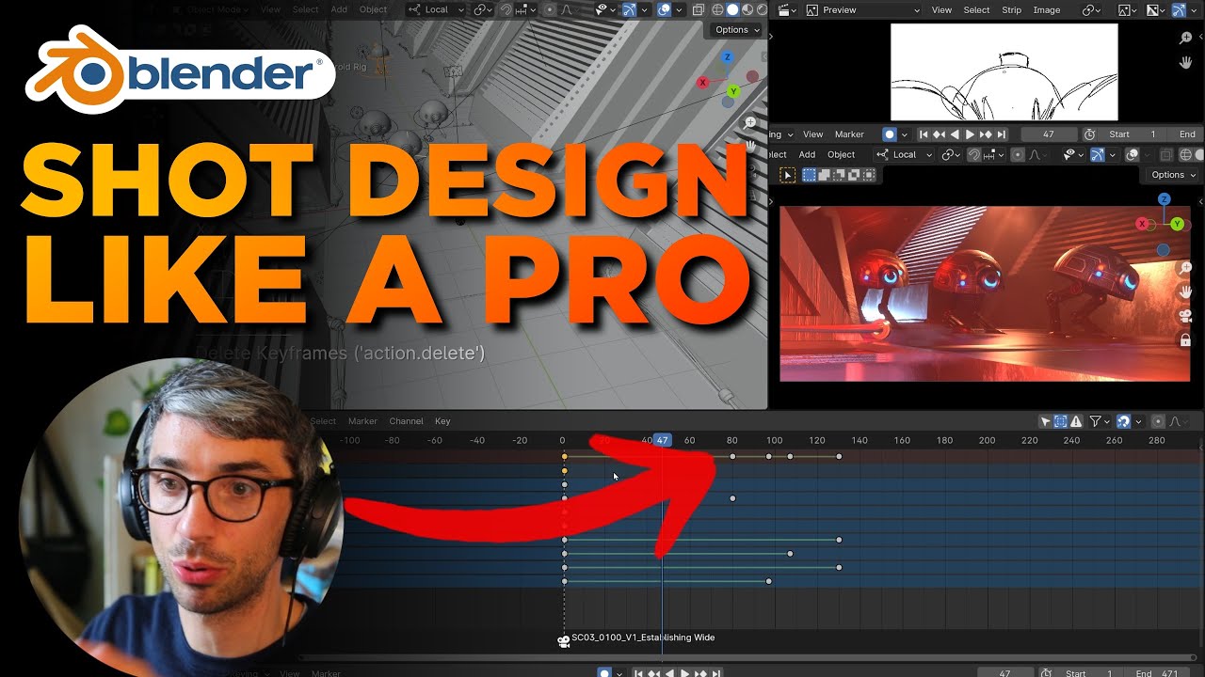Open the Key menu in the dope sheet
The image size is (1205, 677).
pos(442,421)
